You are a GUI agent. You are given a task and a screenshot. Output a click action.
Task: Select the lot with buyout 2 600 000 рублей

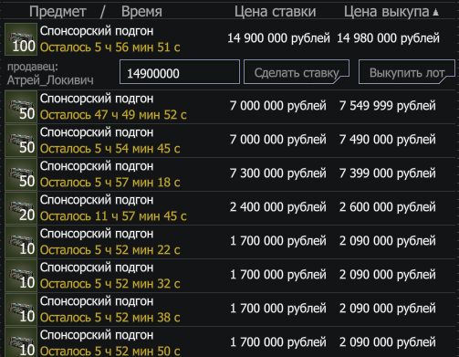pyautogui.click(x=229, y=208)
